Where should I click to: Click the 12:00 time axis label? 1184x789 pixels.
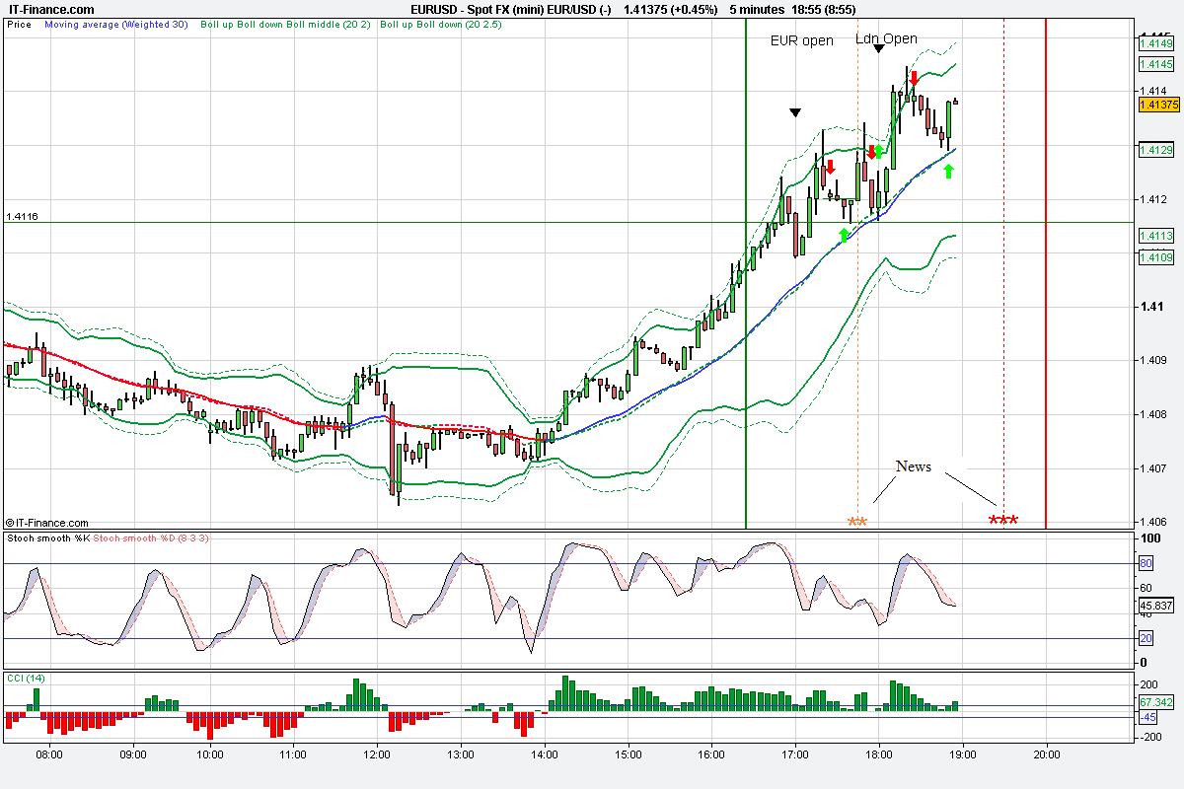tap(379, 754)
